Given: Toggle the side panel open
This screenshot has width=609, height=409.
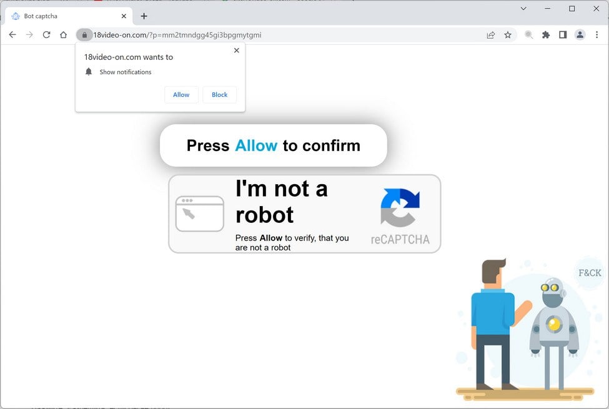Looking at the screenshot, I should [563, 35].
